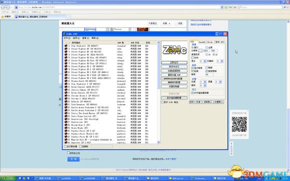Click the QR code image on the Baidu page
290x181 pixels.
point(239,124)
